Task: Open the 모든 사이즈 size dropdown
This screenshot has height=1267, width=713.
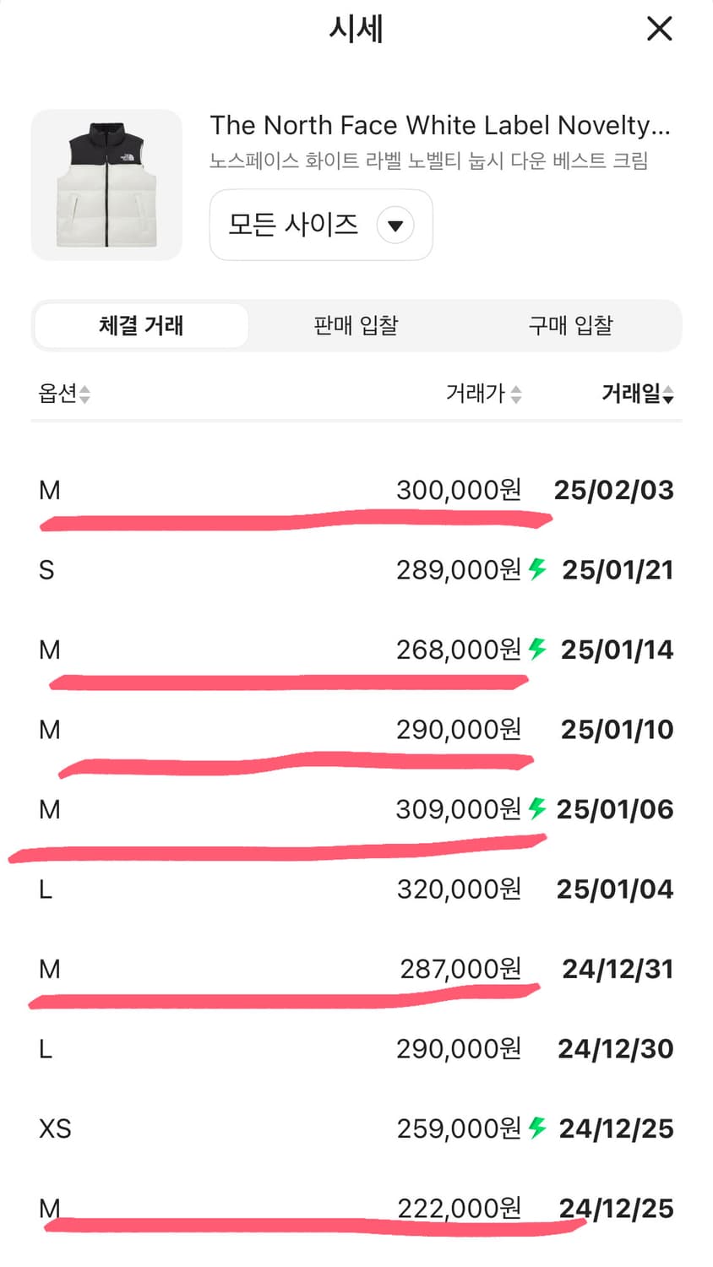Action: (320, 226)
